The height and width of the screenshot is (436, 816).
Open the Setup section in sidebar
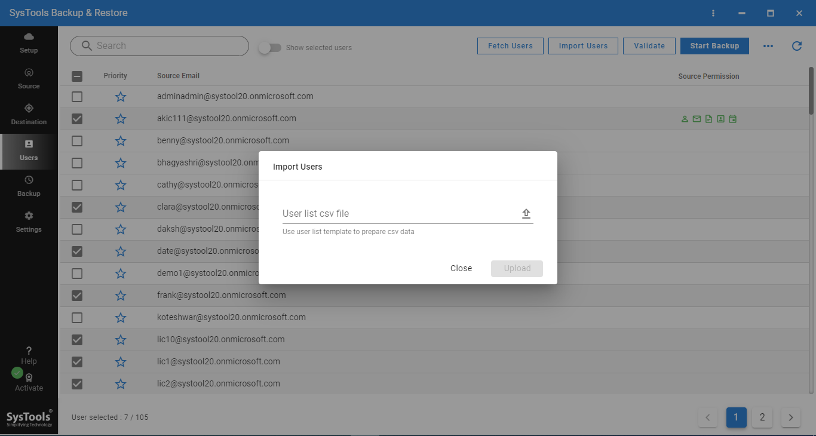29,44
